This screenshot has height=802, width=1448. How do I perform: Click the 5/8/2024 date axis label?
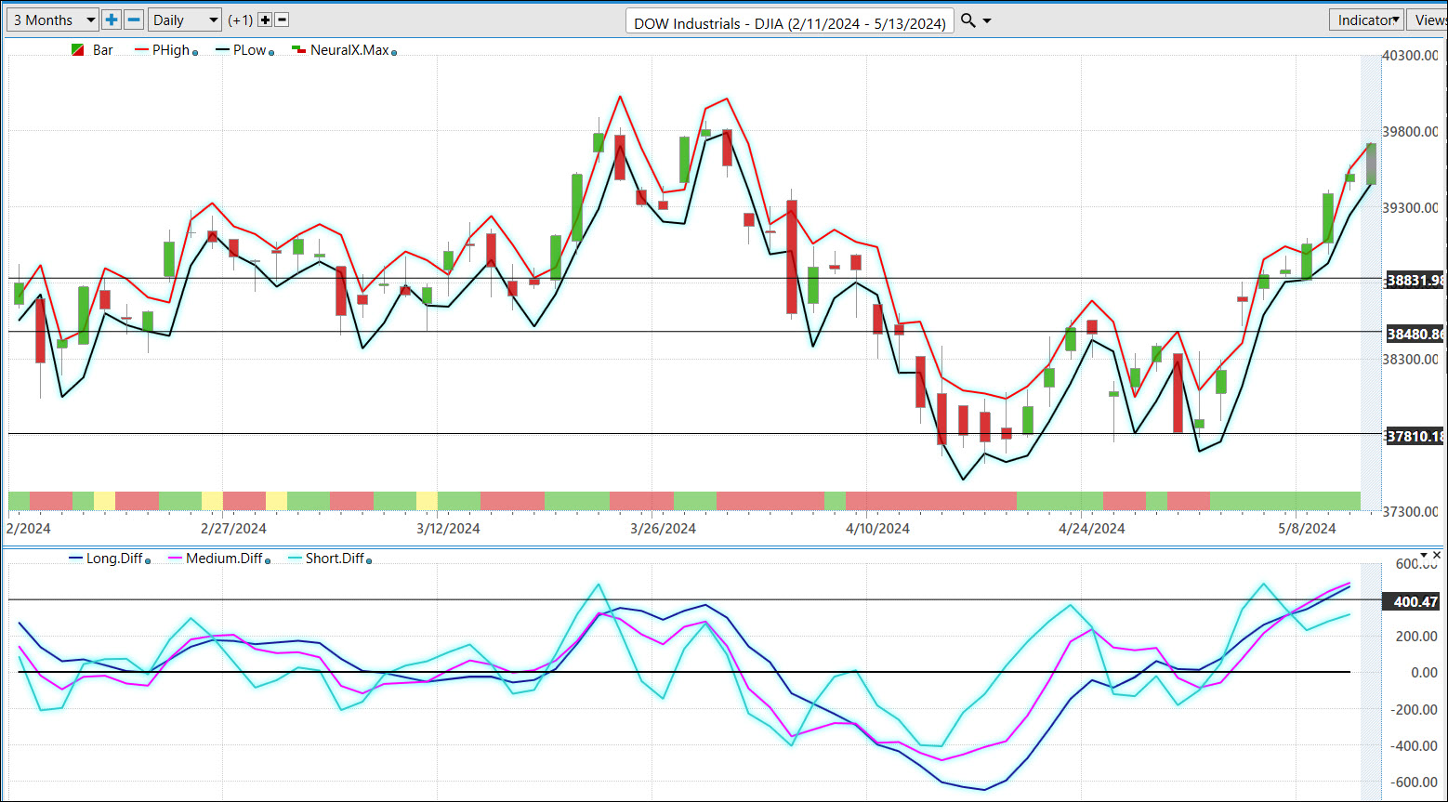[x=1307, y=529]
